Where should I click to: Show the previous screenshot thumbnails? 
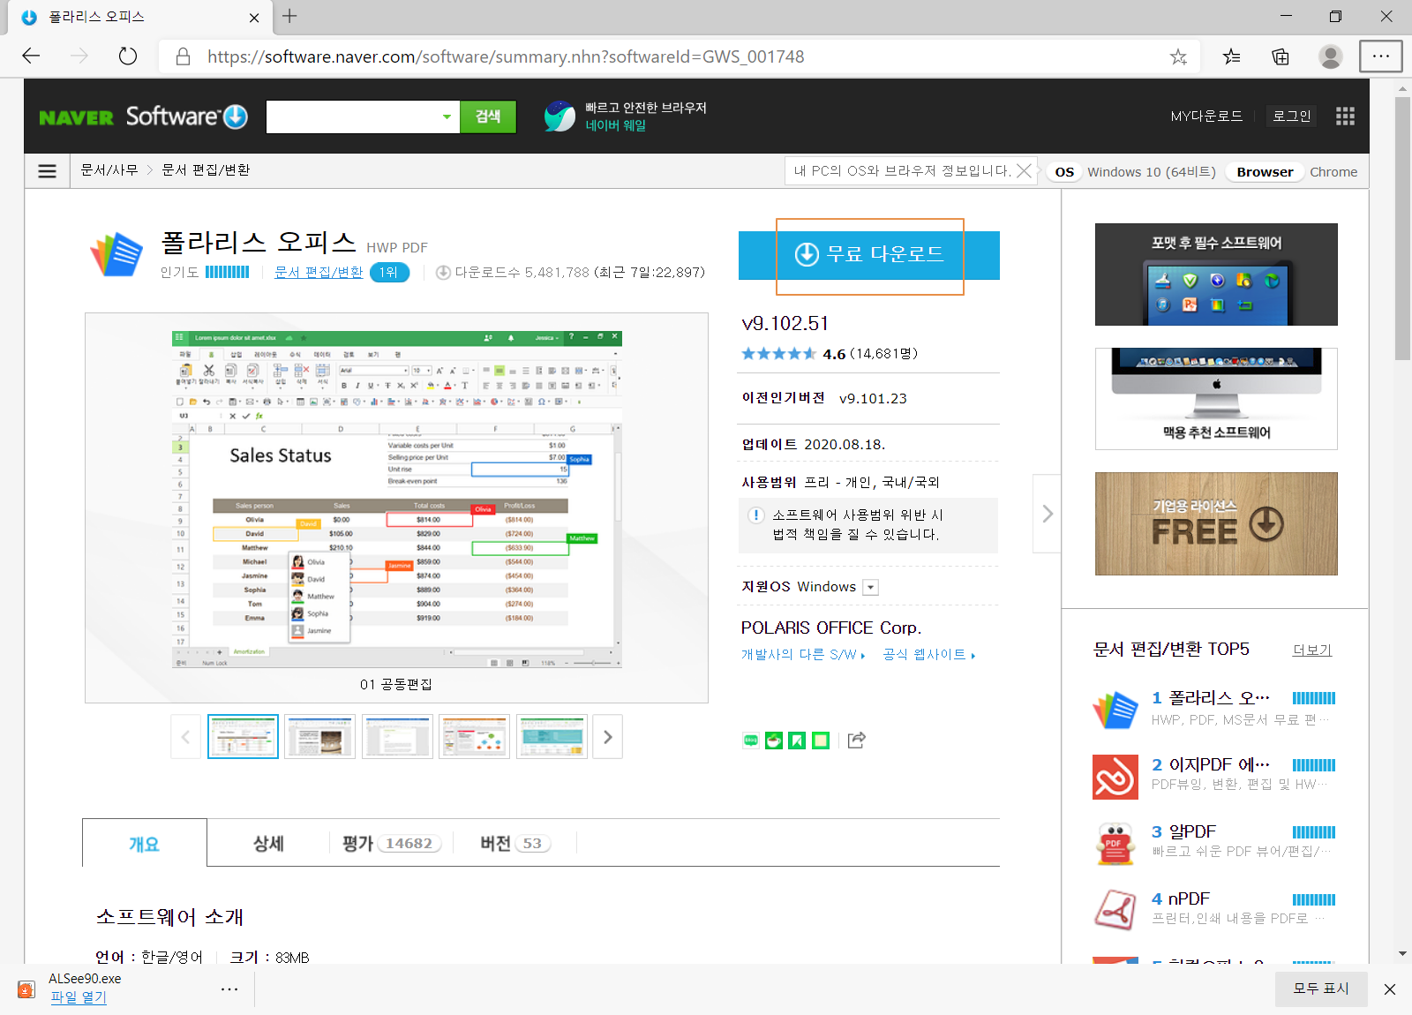[185, 737]
